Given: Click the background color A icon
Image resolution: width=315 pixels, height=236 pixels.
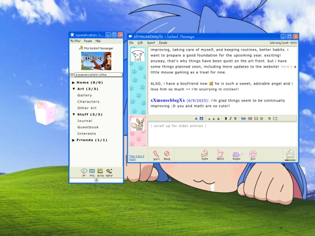Looking at the screenshot, I should tap(201, 119).
